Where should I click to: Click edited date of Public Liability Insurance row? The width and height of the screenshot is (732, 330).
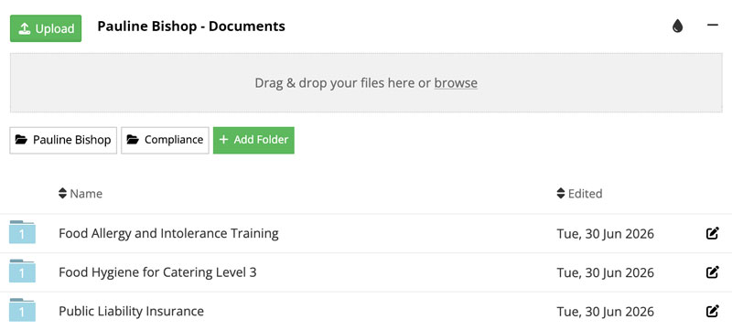[605, 312]
